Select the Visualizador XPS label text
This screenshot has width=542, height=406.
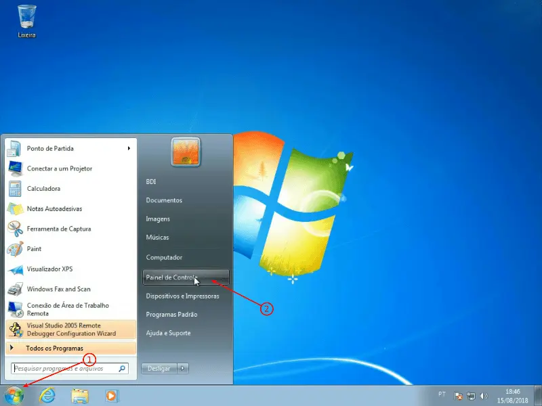click(x=49, y=269)
